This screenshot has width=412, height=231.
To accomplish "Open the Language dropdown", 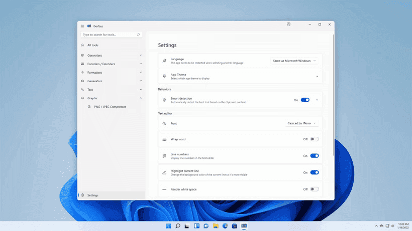I will pyautogui.click(x=294, y=61).
